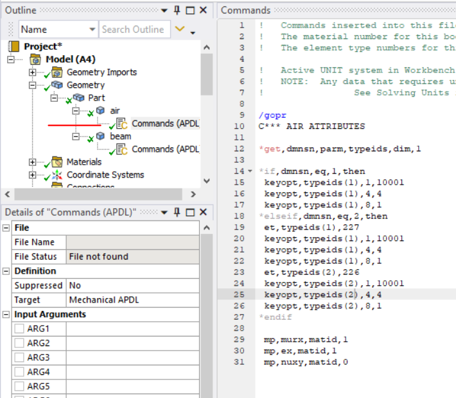Enable the ARG5 checkbox
This screenshot has height=398, width=456.
click(x=19, y=386)
